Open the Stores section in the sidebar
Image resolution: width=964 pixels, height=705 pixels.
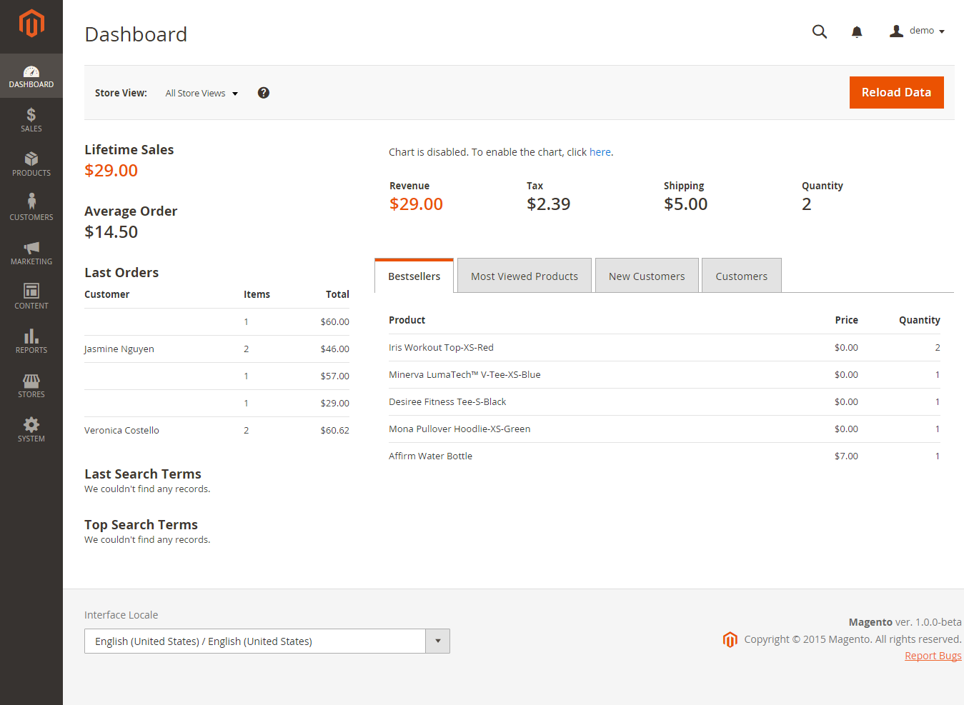point(31,385)
